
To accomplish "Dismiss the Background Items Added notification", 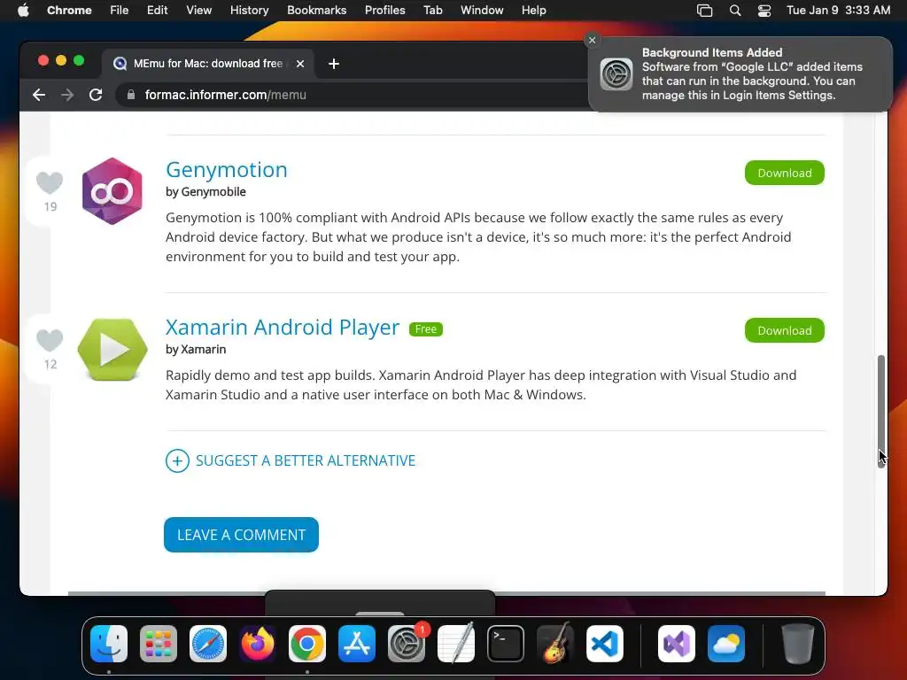I will tap(592, 40).
